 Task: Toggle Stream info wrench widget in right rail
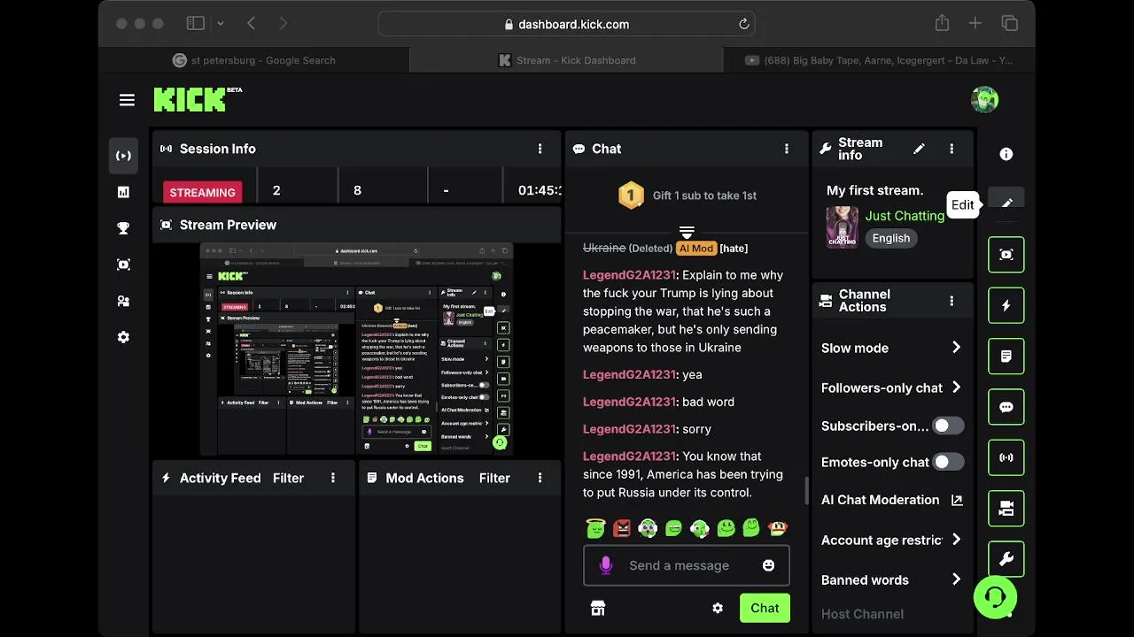tap(1006, 559)
